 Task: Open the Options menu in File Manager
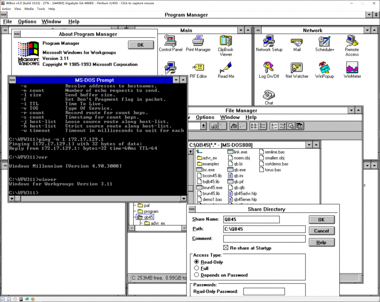click(205, 117)
